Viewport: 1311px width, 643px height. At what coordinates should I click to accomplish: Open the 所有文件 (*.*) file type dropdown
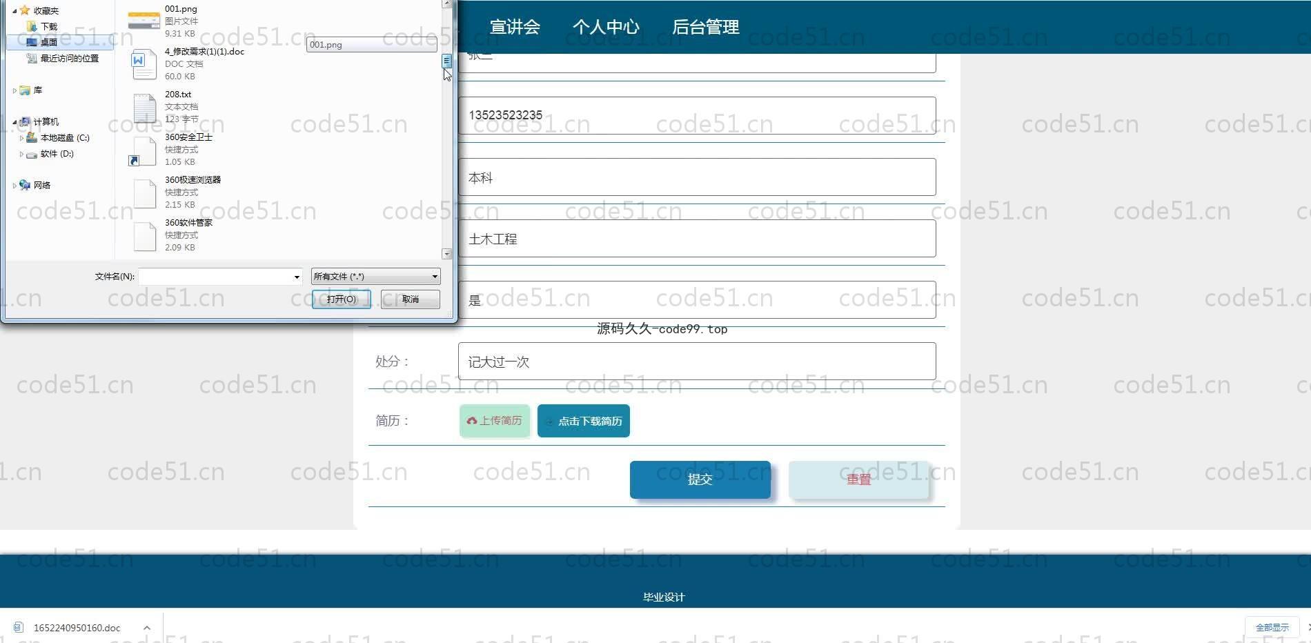tap(375, 276)
